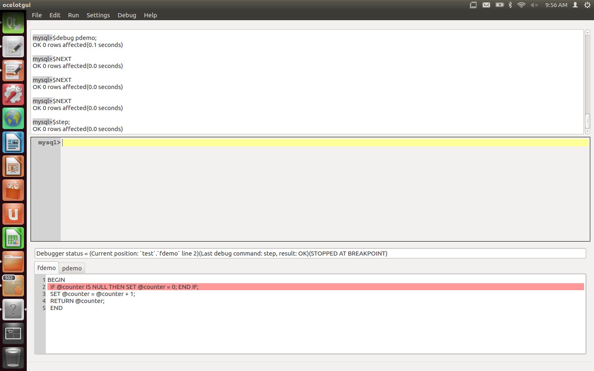Click the history scrollbar handle

click(587, 121)
